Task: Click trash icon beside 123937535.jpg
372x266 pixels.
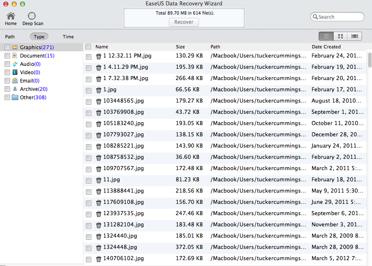Action: point(99,214)
